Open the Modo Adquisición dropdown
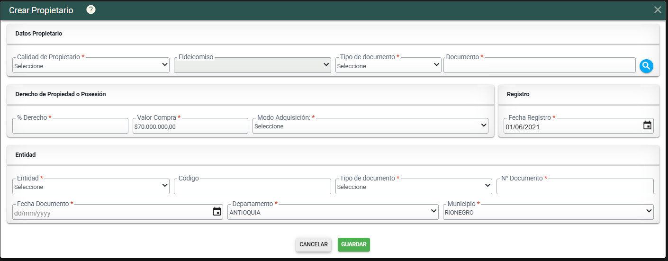This screenshot has width=668, height=261. coord(370,126)
